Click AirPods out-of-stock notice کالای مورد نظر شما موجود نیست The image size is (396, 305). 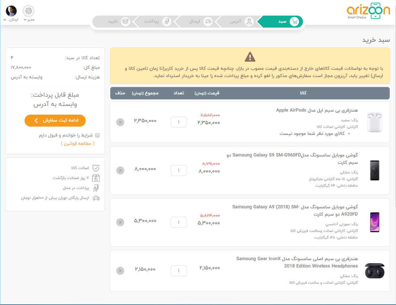[x=312, y=134]
